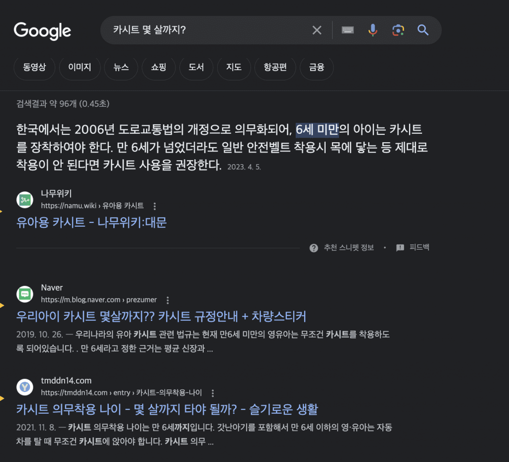Open more options for namu.wiki result
The width and height of the screenshot is (509, 462).
(155, 206)
